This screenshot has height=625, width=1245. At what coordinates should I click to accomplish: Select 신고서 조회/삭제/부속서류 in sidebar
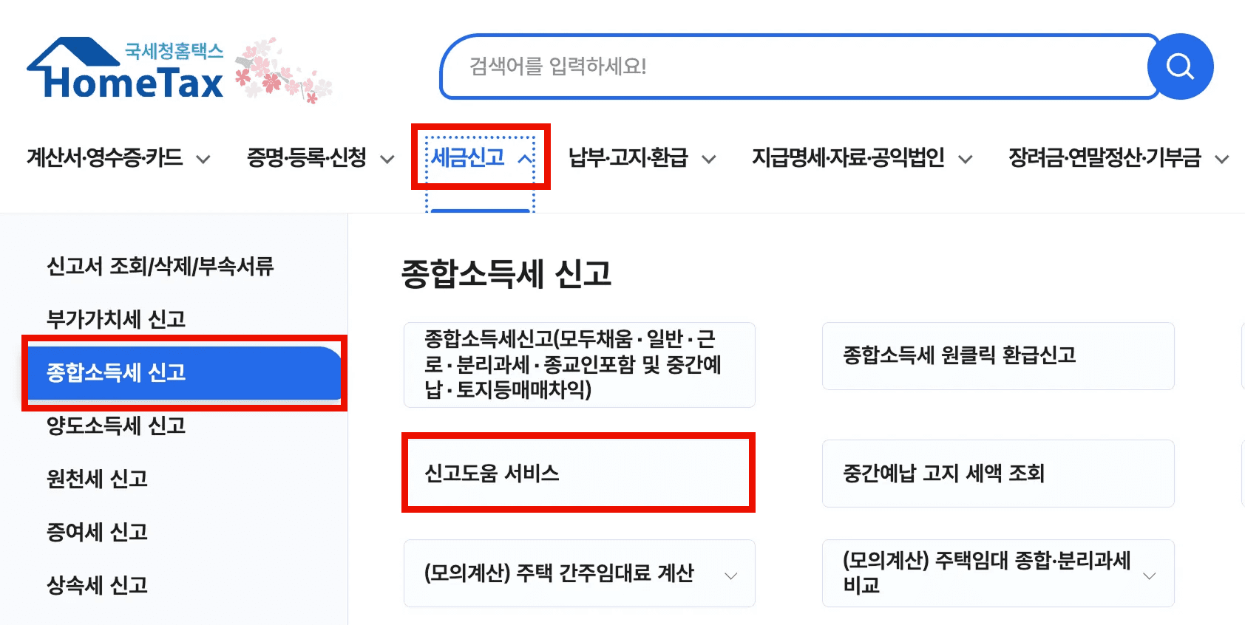coord(160,266)
